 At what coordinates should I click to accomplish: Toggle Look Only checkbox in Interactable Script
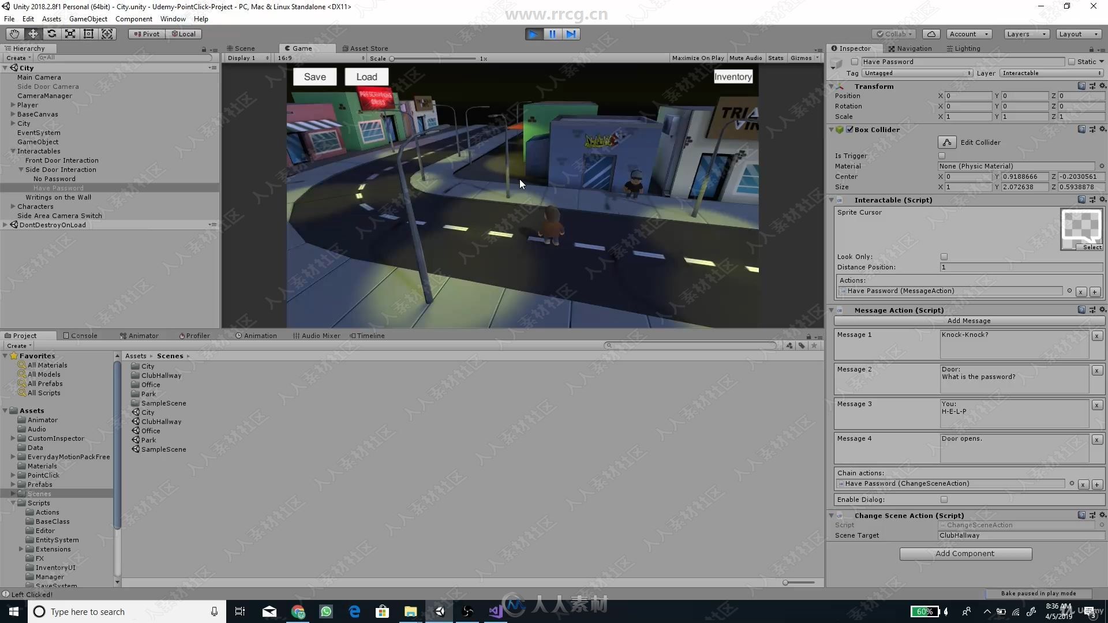click(944, 256)
